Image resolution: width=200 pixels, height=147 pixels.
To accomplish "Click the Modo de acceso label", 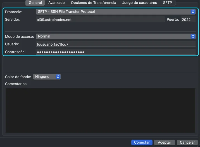I will pyautogui.click(x=20, y=37).
